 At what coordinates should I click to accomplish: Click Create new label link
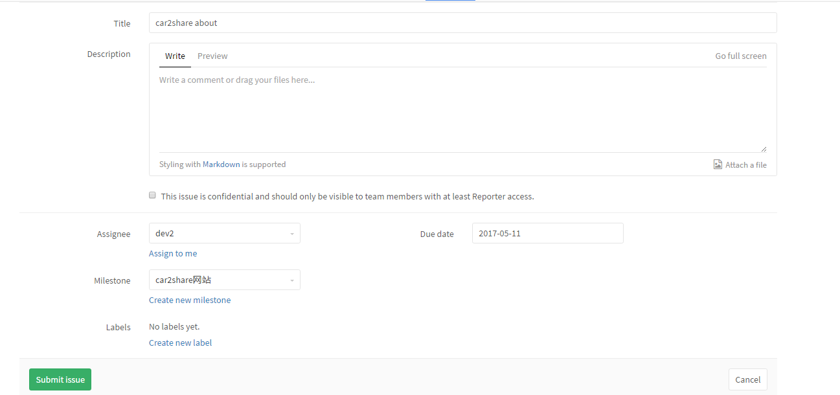tap(180, 343)
